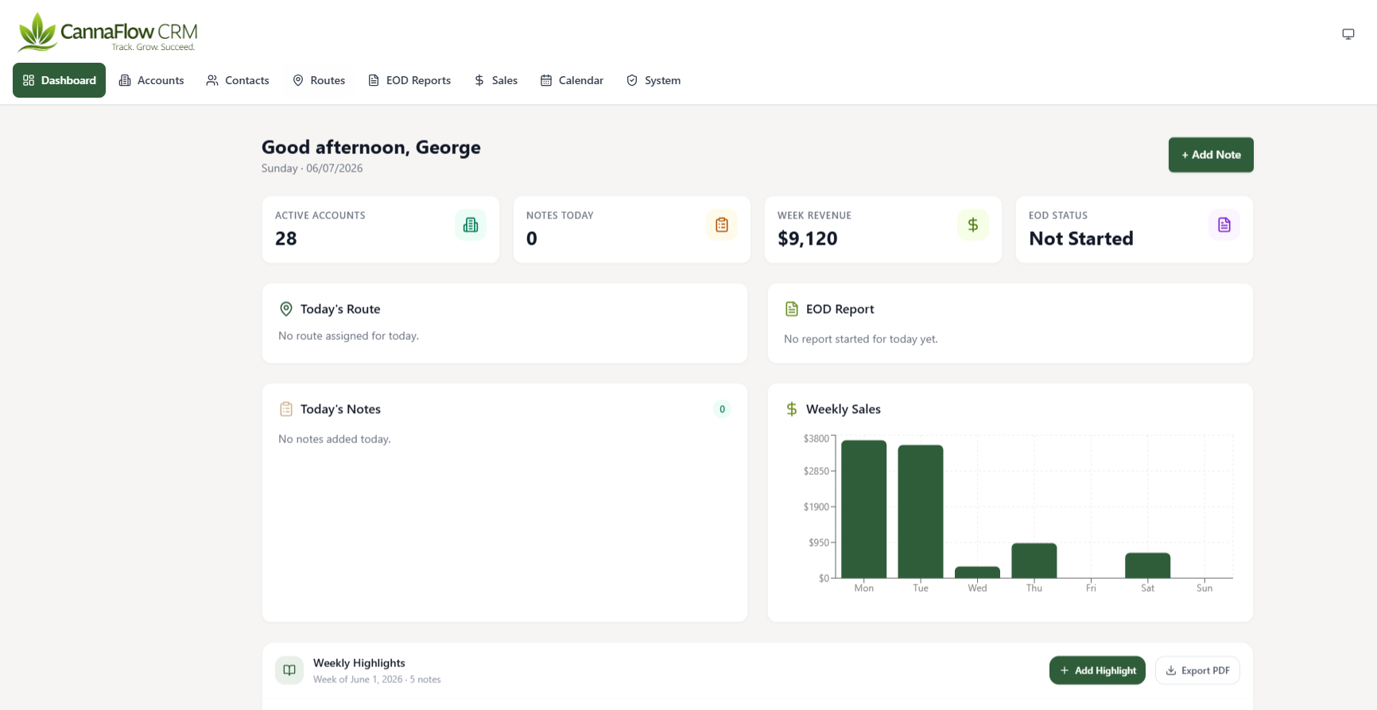Click the Add Note button
1377x710 pixels.
(1211, 155)
